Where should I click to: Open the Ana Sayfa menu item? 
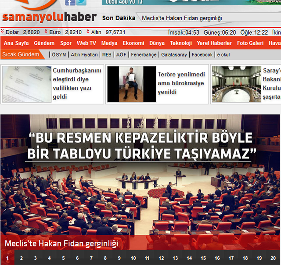16,43
